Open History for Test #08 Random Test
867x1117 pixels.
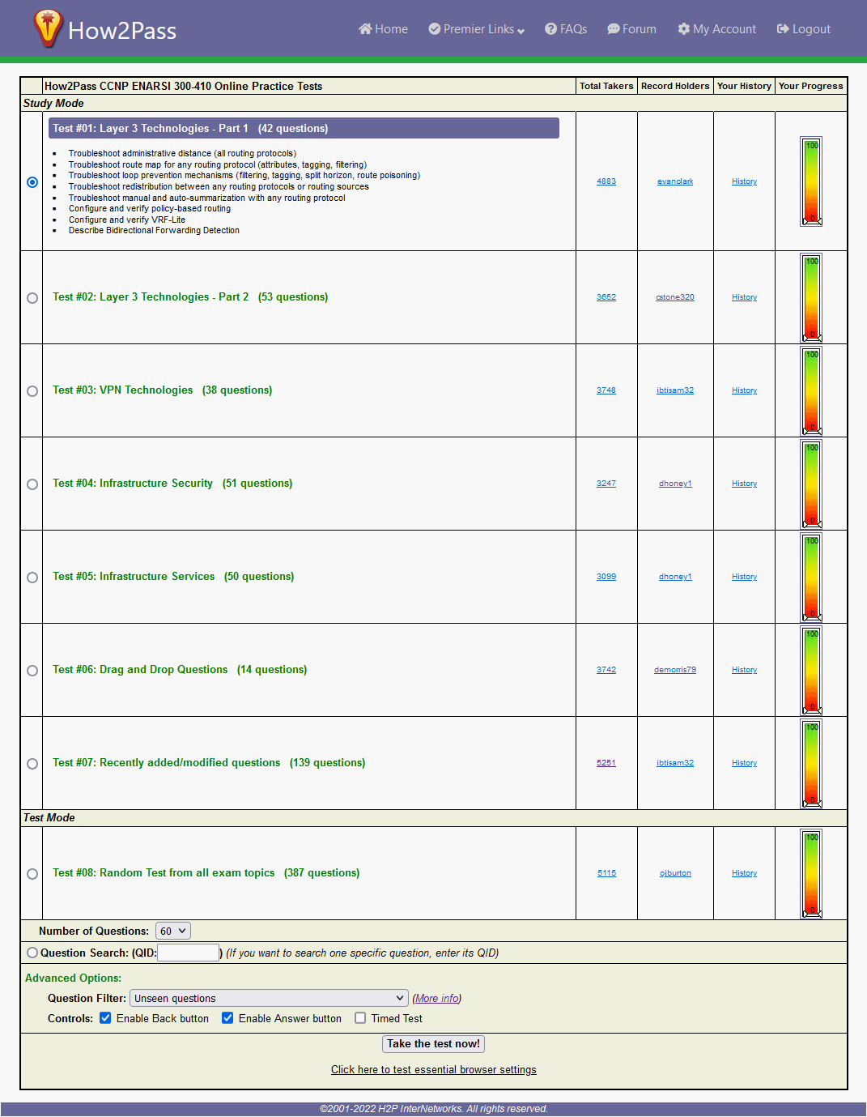744,873
